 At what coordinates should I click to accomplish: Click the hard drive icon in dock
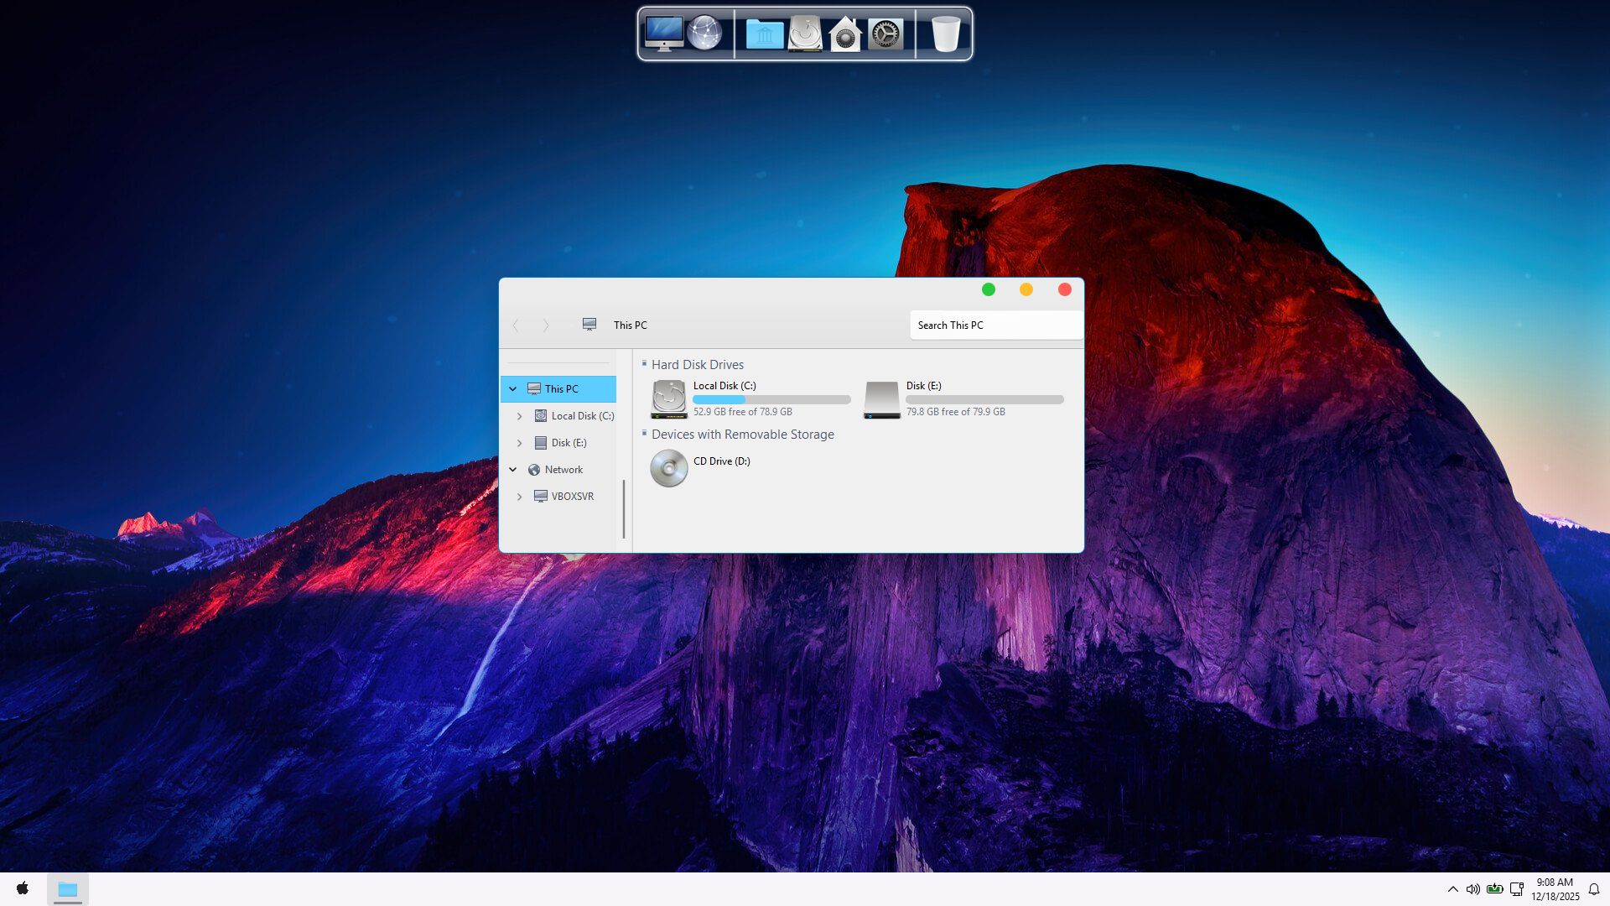(805, 34)
